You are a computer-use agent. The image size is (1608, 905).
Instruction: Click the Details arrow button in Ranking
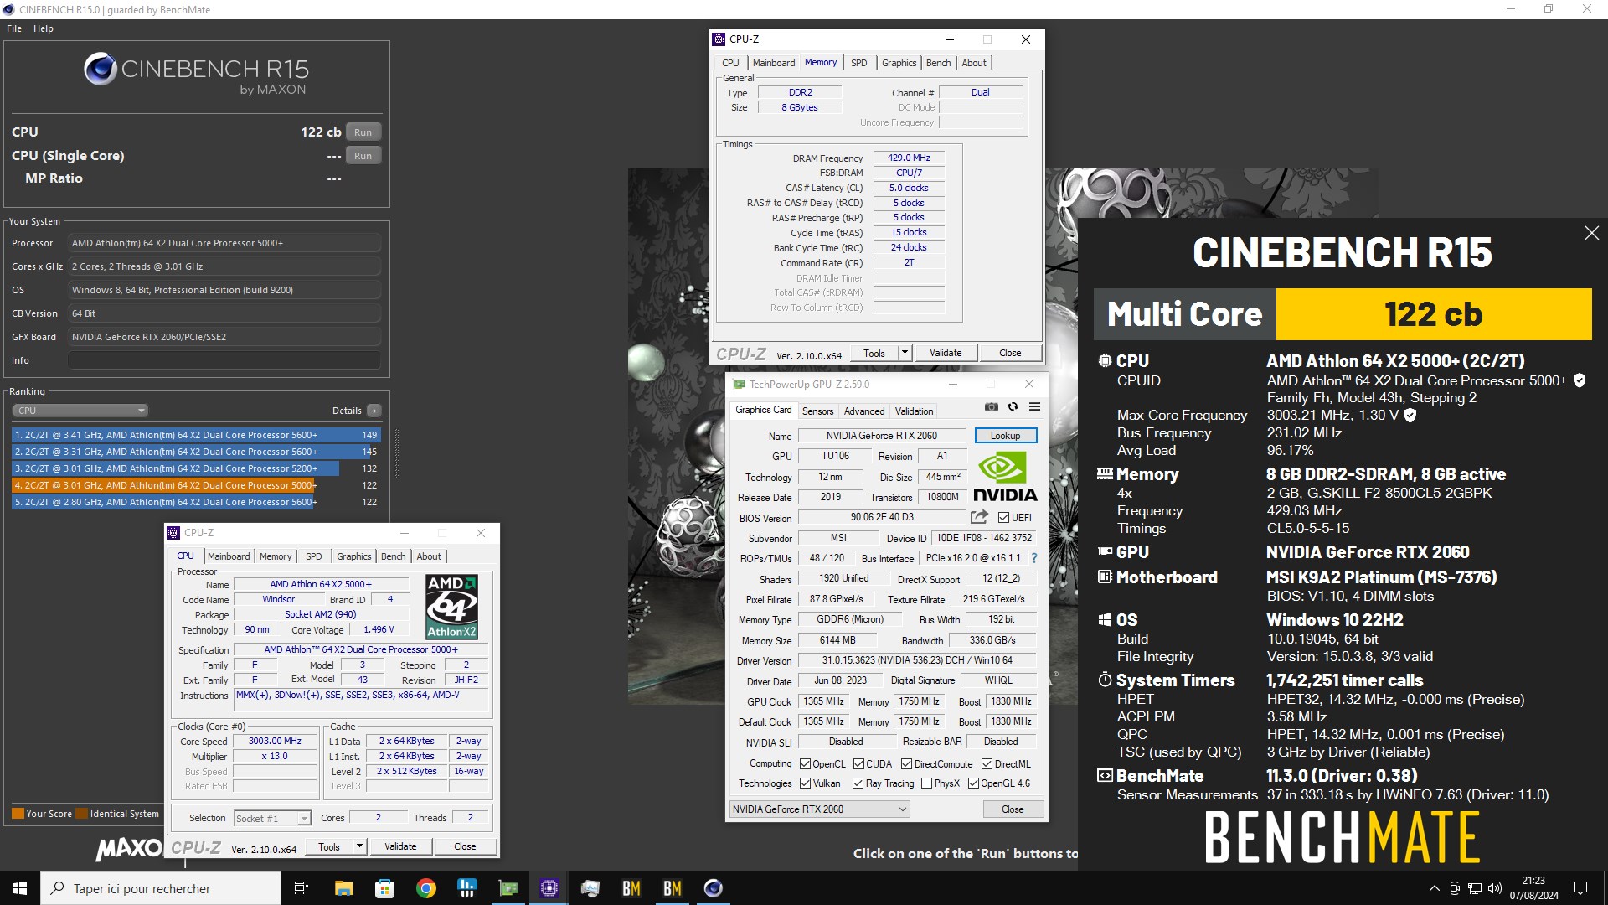pos(374,411)
